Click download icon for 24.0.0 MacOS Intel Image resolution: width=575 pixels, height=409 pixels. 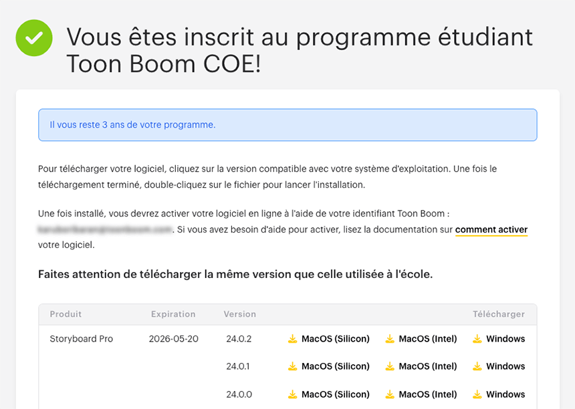point(390,394)
